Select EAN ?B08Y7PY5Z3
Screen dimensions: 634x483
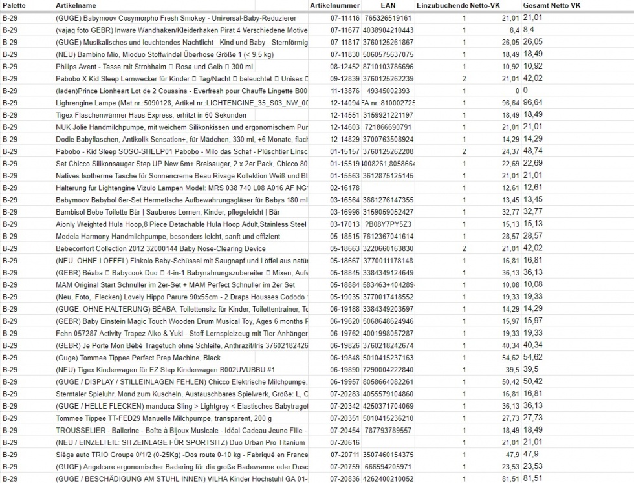[388, 224]
